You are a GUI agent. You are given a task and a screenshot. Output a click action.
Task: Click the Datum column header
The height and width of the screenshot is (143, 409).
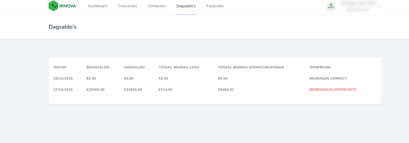click(60, 67)
